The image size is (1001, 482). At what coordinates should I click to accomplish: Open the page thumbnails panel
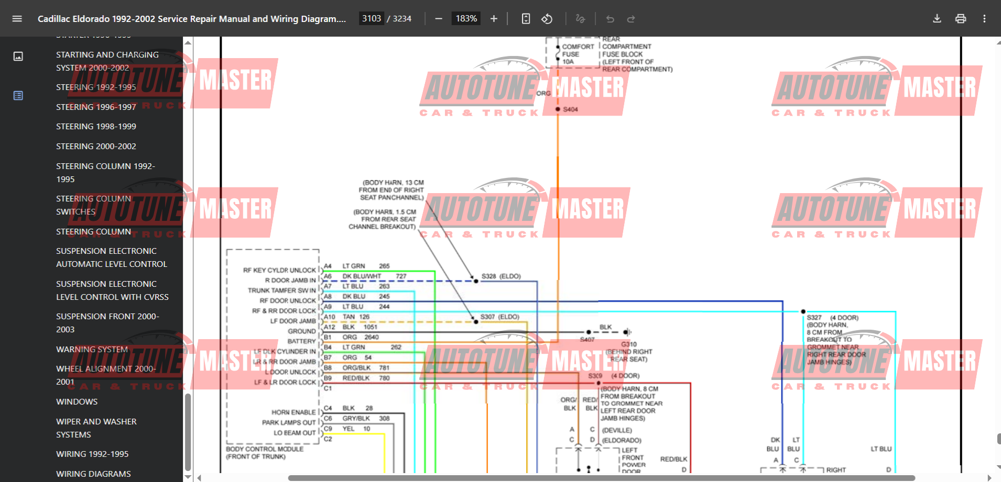(x=18, y=56)
